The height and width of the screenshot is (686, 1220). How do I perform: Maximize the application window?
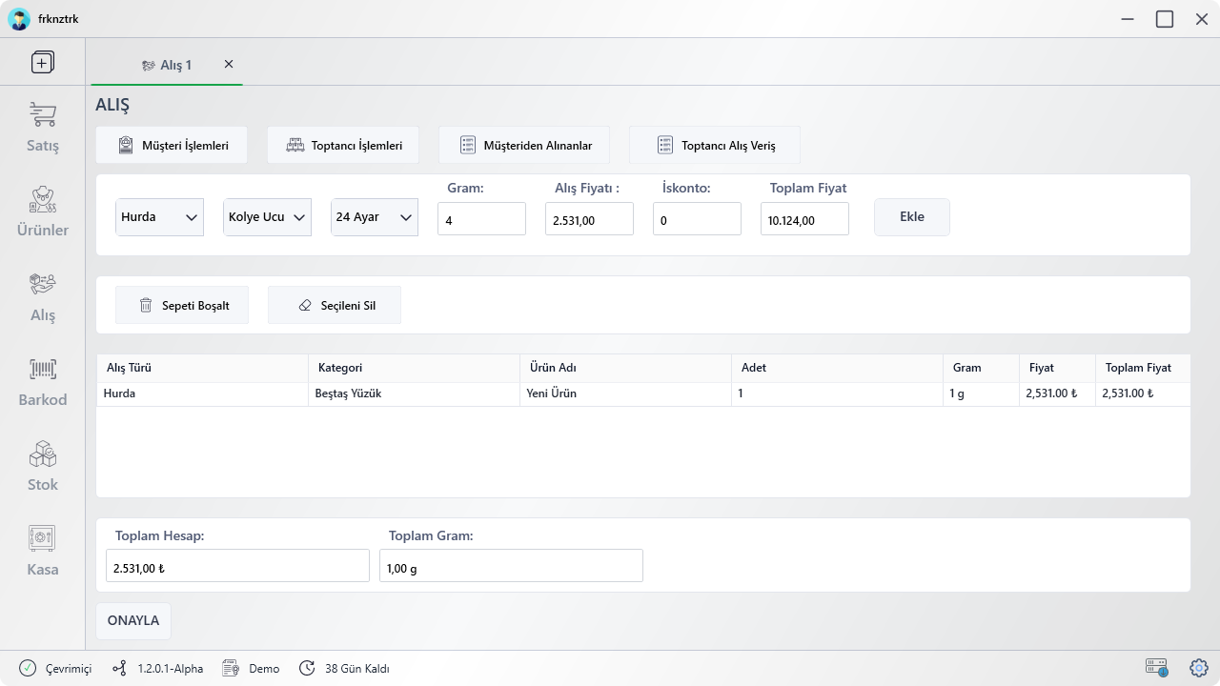pyautogui.click(x=1165, y=19)
